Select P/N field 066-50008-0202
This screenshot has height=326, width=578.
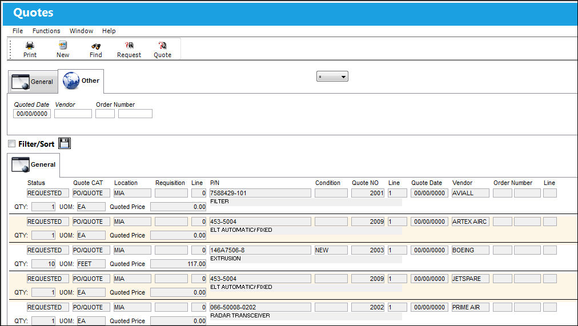(260, 307)
